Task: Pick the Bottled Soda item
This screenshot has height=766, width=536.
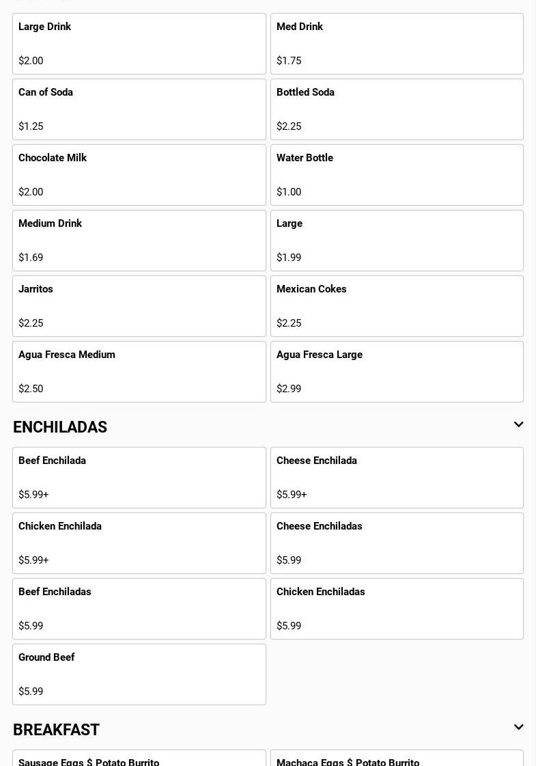Action: (x=397, y=109)
